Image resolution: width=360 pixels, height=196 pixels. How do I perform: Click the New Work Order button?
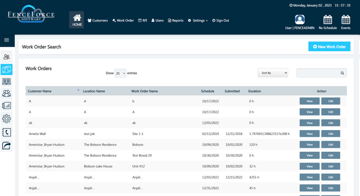click(x=329, y=47)
